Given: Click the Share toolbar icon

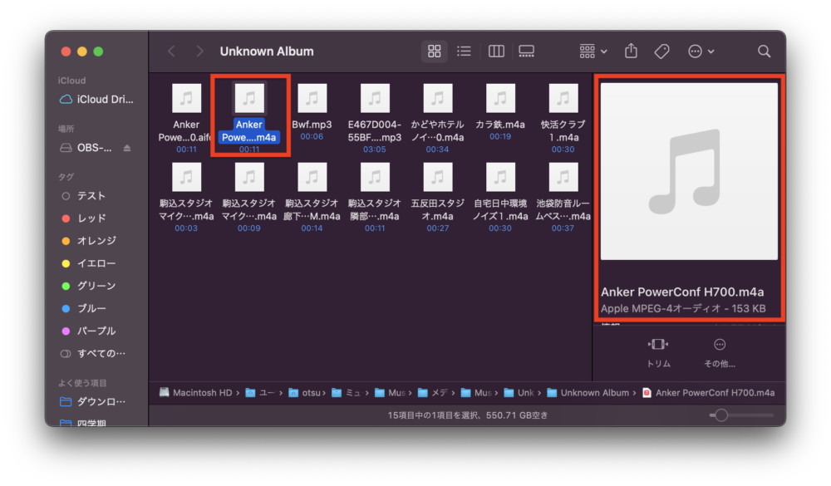Looking at the screenshot, I should coord(631,52).
